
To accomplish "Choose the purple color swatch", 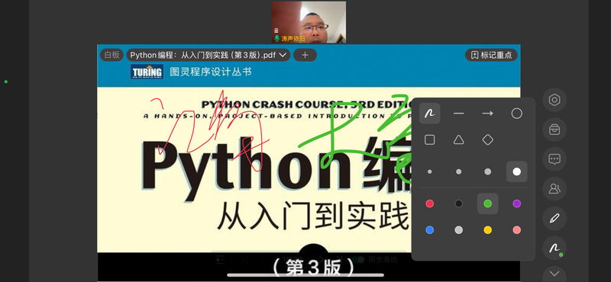I will [517, 203].
